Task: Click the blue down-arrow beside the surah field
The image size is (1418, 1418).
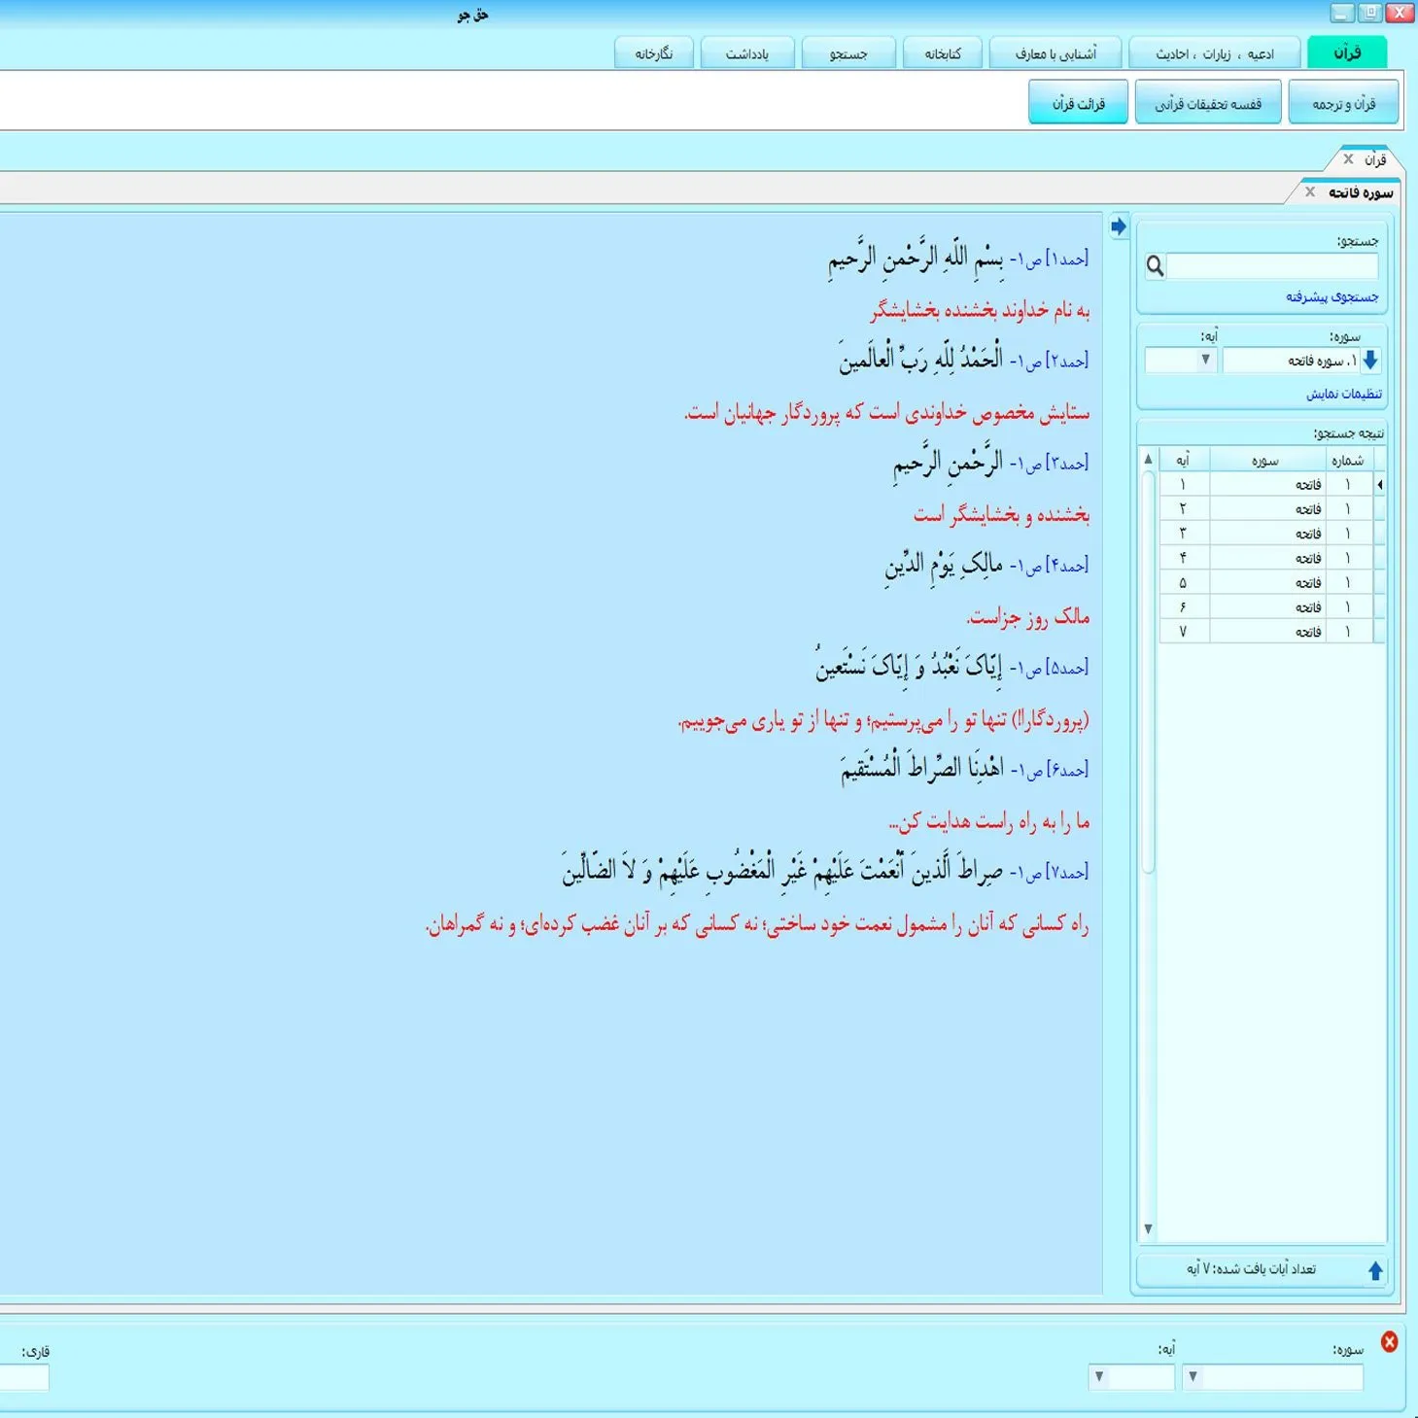Action: tap(1370, 361)
